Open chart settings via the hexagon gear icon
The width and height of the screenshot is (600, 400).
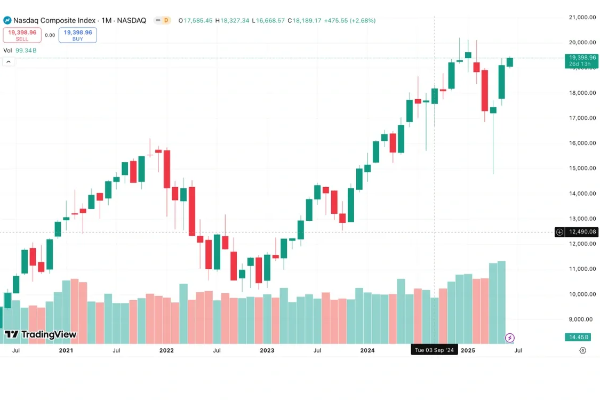pyautogui.click(x=582, y=349)
